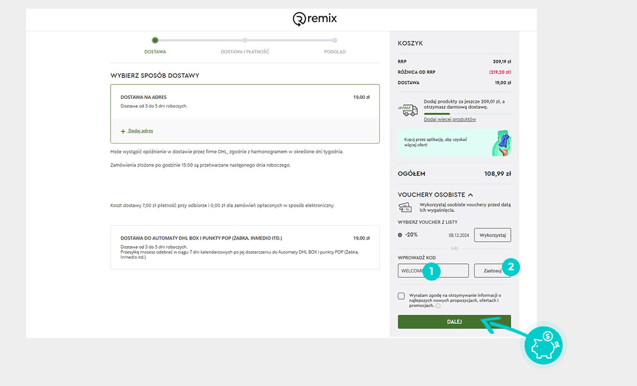Click the plus icon beside Dodaj adres
This screenshot has height=386, width=637.
coord(123,131)
